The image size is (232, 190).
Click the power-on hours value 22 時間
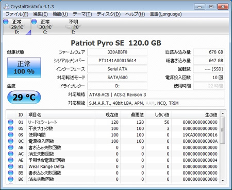coord(209,86)
